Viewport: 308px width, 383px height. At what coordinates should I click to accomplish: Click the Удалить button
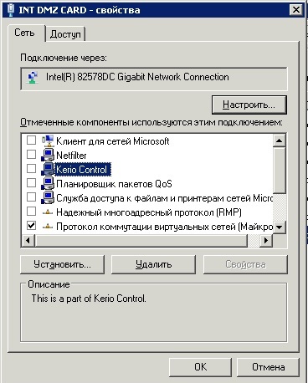[x=153, y=264]
